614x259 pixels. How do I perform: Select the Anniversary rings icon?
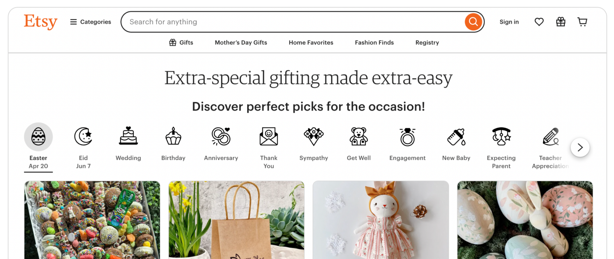[221, 136]
